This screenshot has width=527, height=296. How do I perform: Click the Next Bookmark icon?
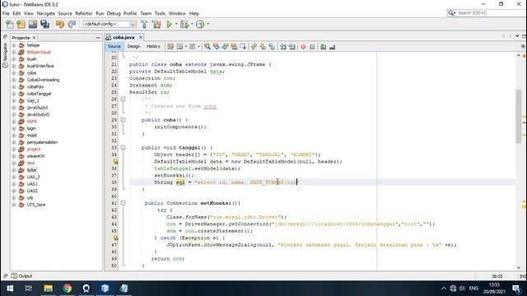pos(263,47)
